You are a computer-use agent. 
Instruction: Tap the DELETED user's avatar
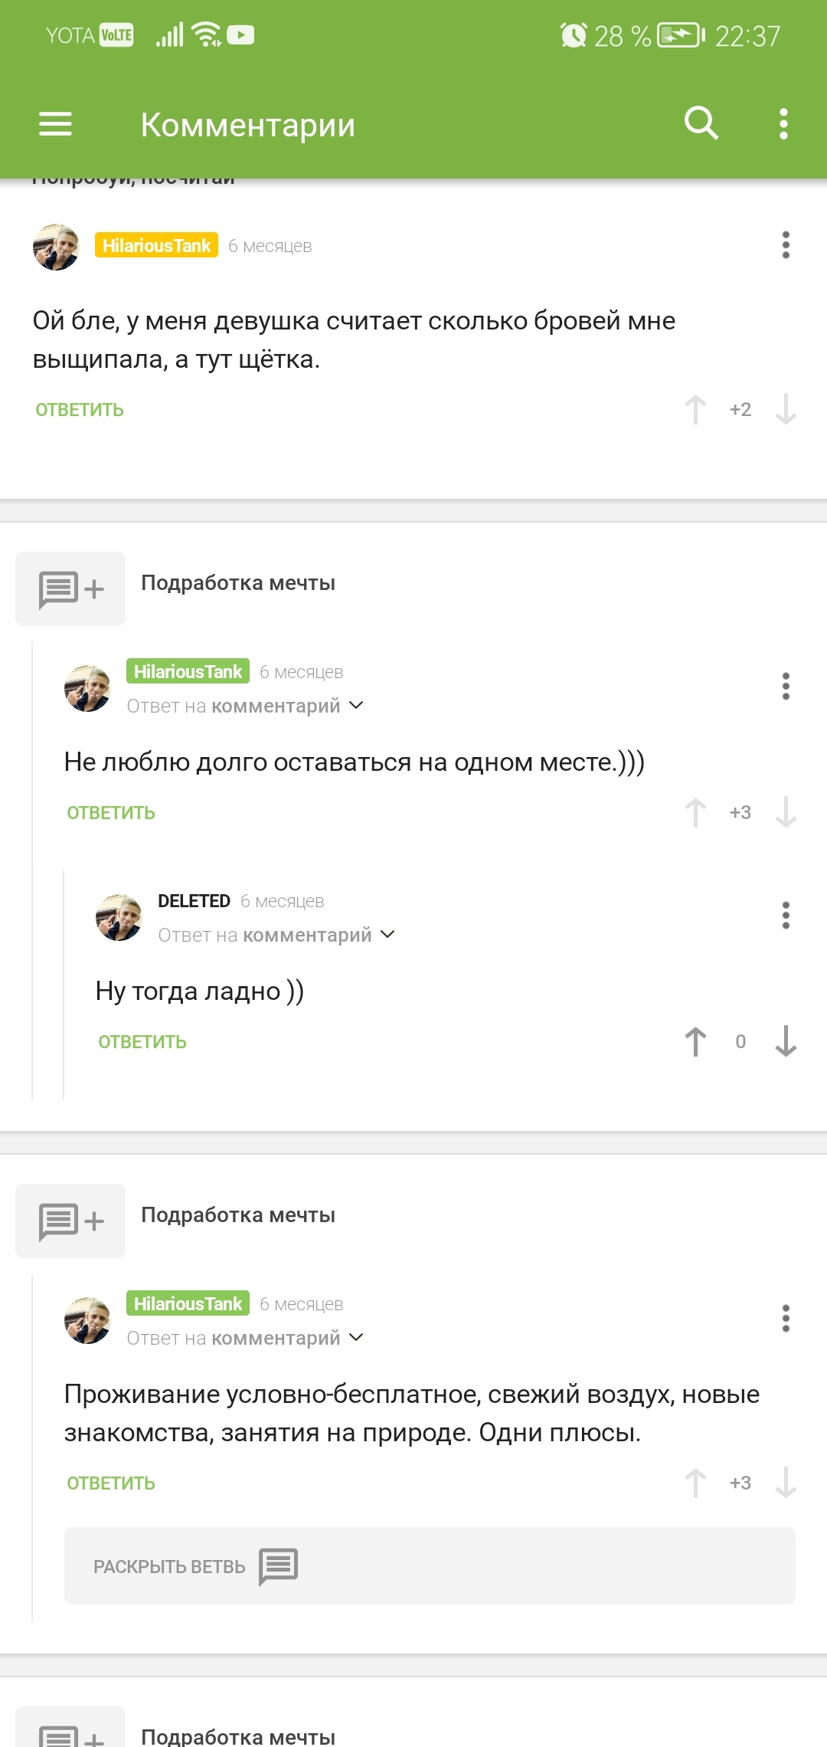[x=119, y=917]
